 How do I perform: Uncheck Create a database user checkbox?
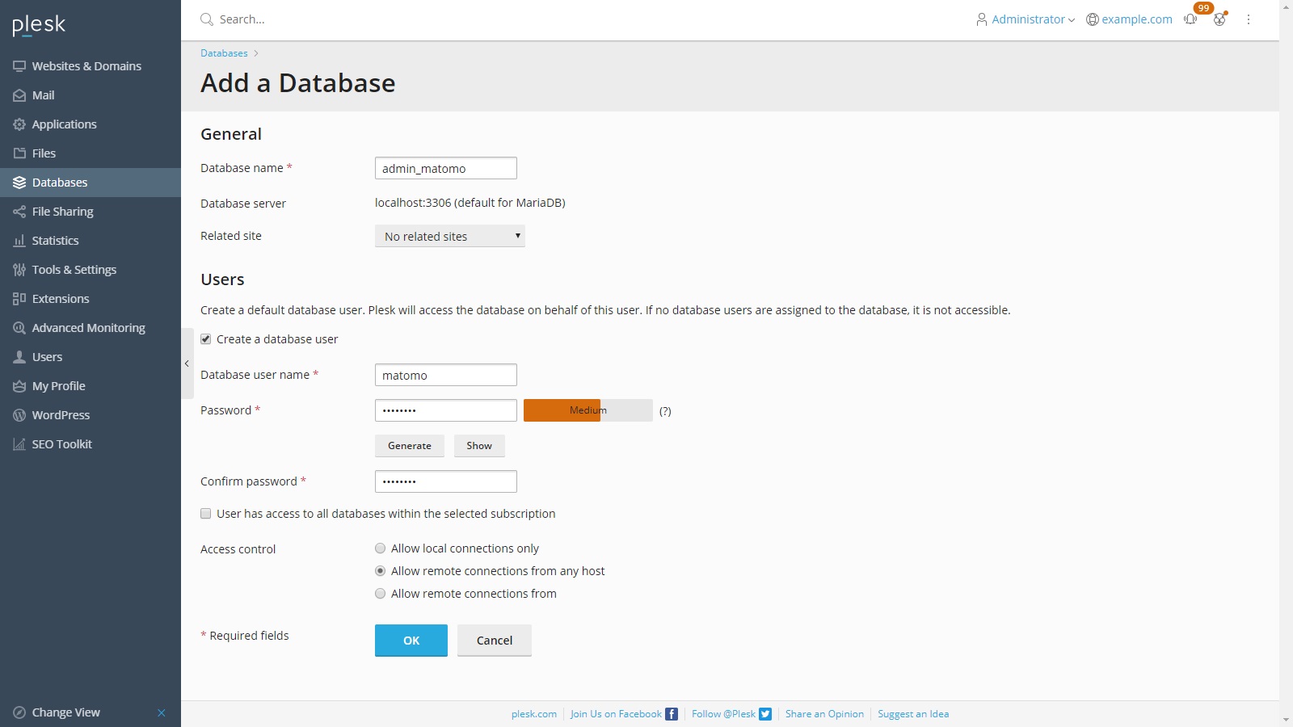click(206, 339)
